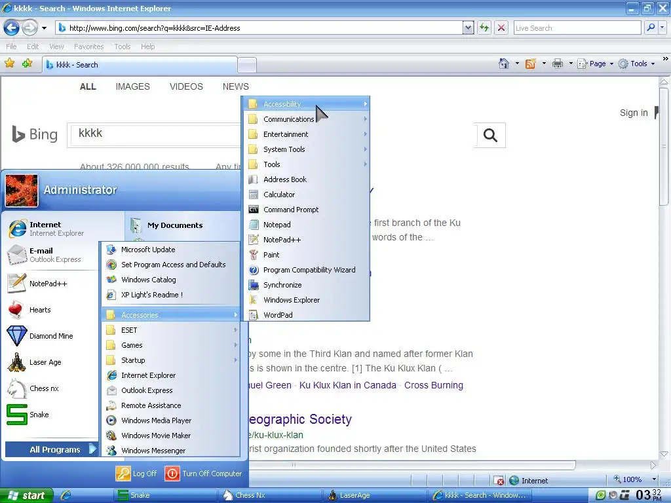Launch Command Prompt from Accessories

pos(306,210)
